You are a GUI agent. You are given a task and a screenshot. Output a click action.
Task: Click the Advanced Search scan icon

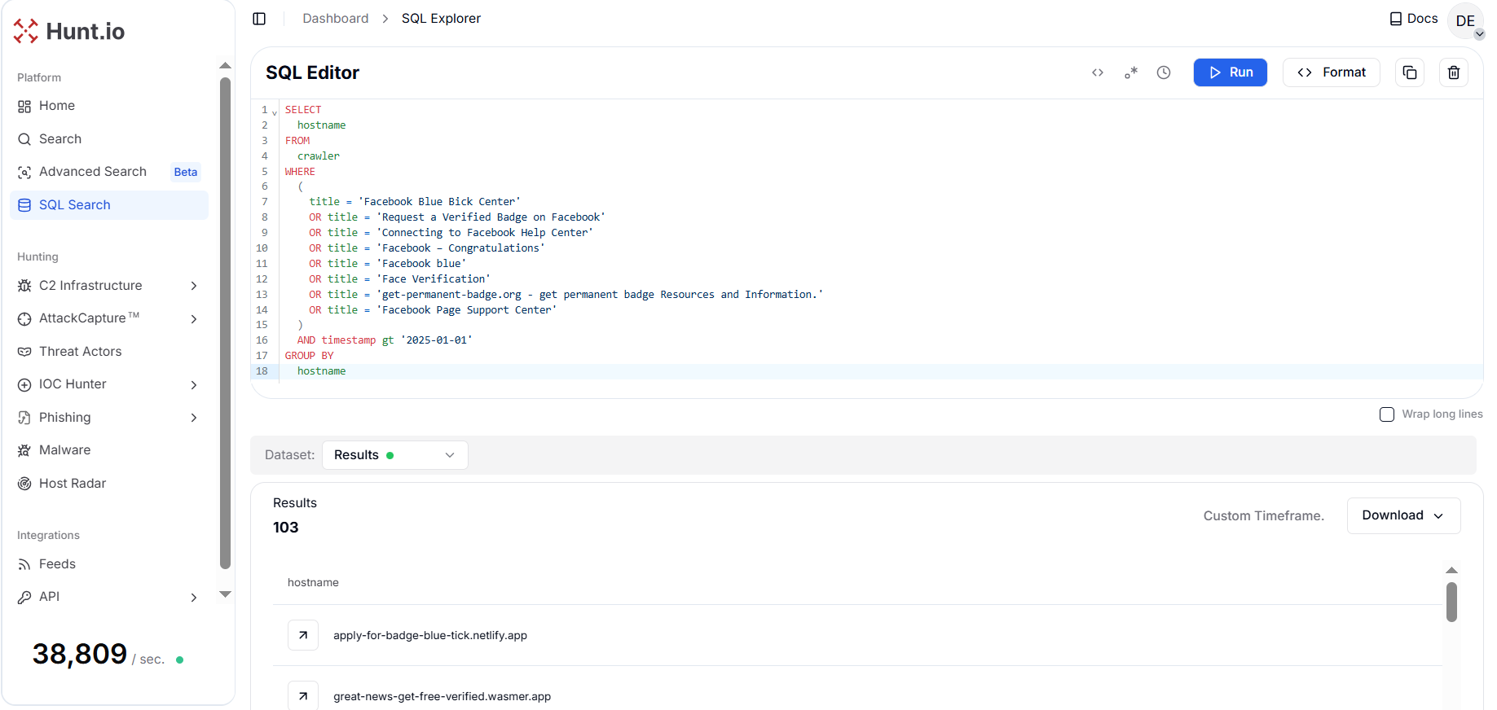[x=24, y=172]
